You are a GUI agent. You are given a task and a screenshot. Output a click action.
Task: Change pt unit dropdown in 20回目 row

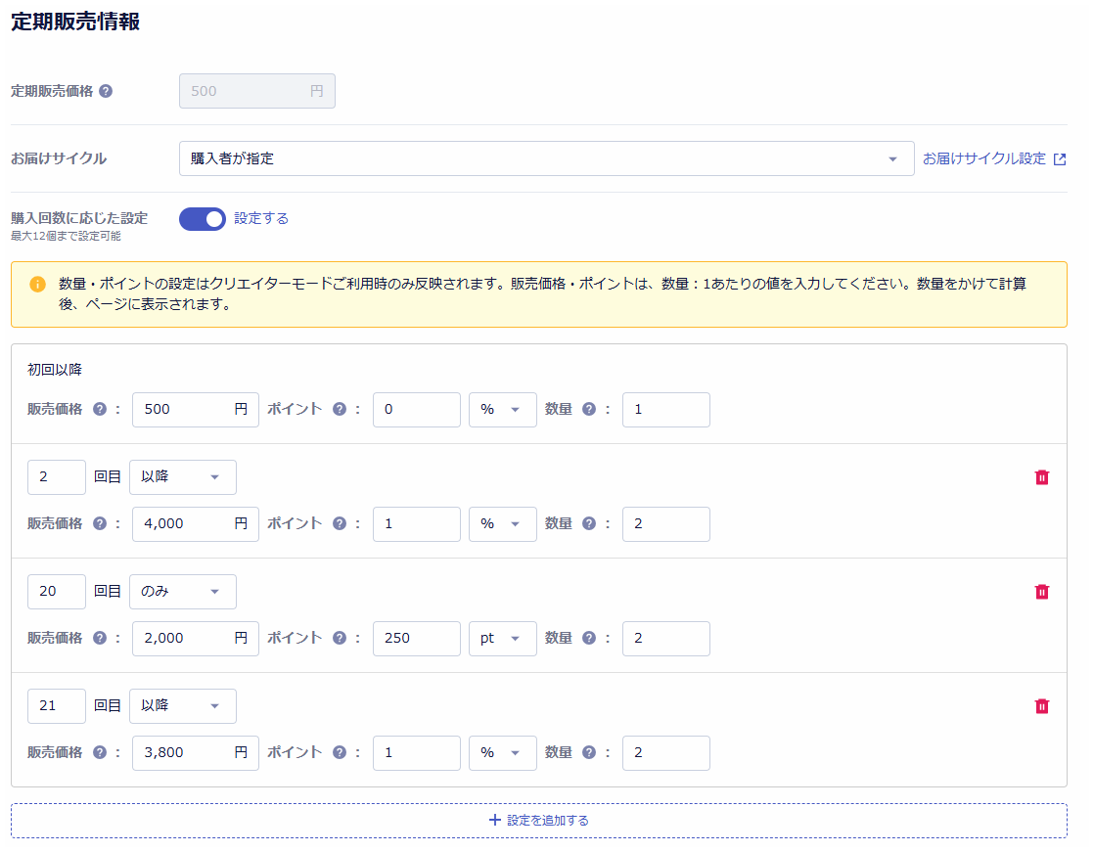[x=502, y=639]
